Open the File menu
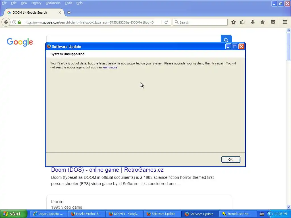 pos(4,3)
